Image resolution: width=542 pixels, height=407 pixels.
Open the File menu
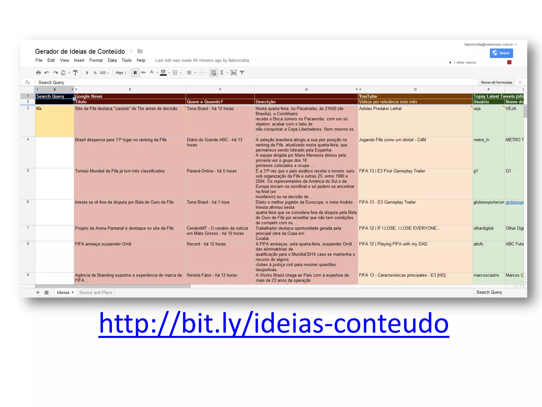point(39,60)
